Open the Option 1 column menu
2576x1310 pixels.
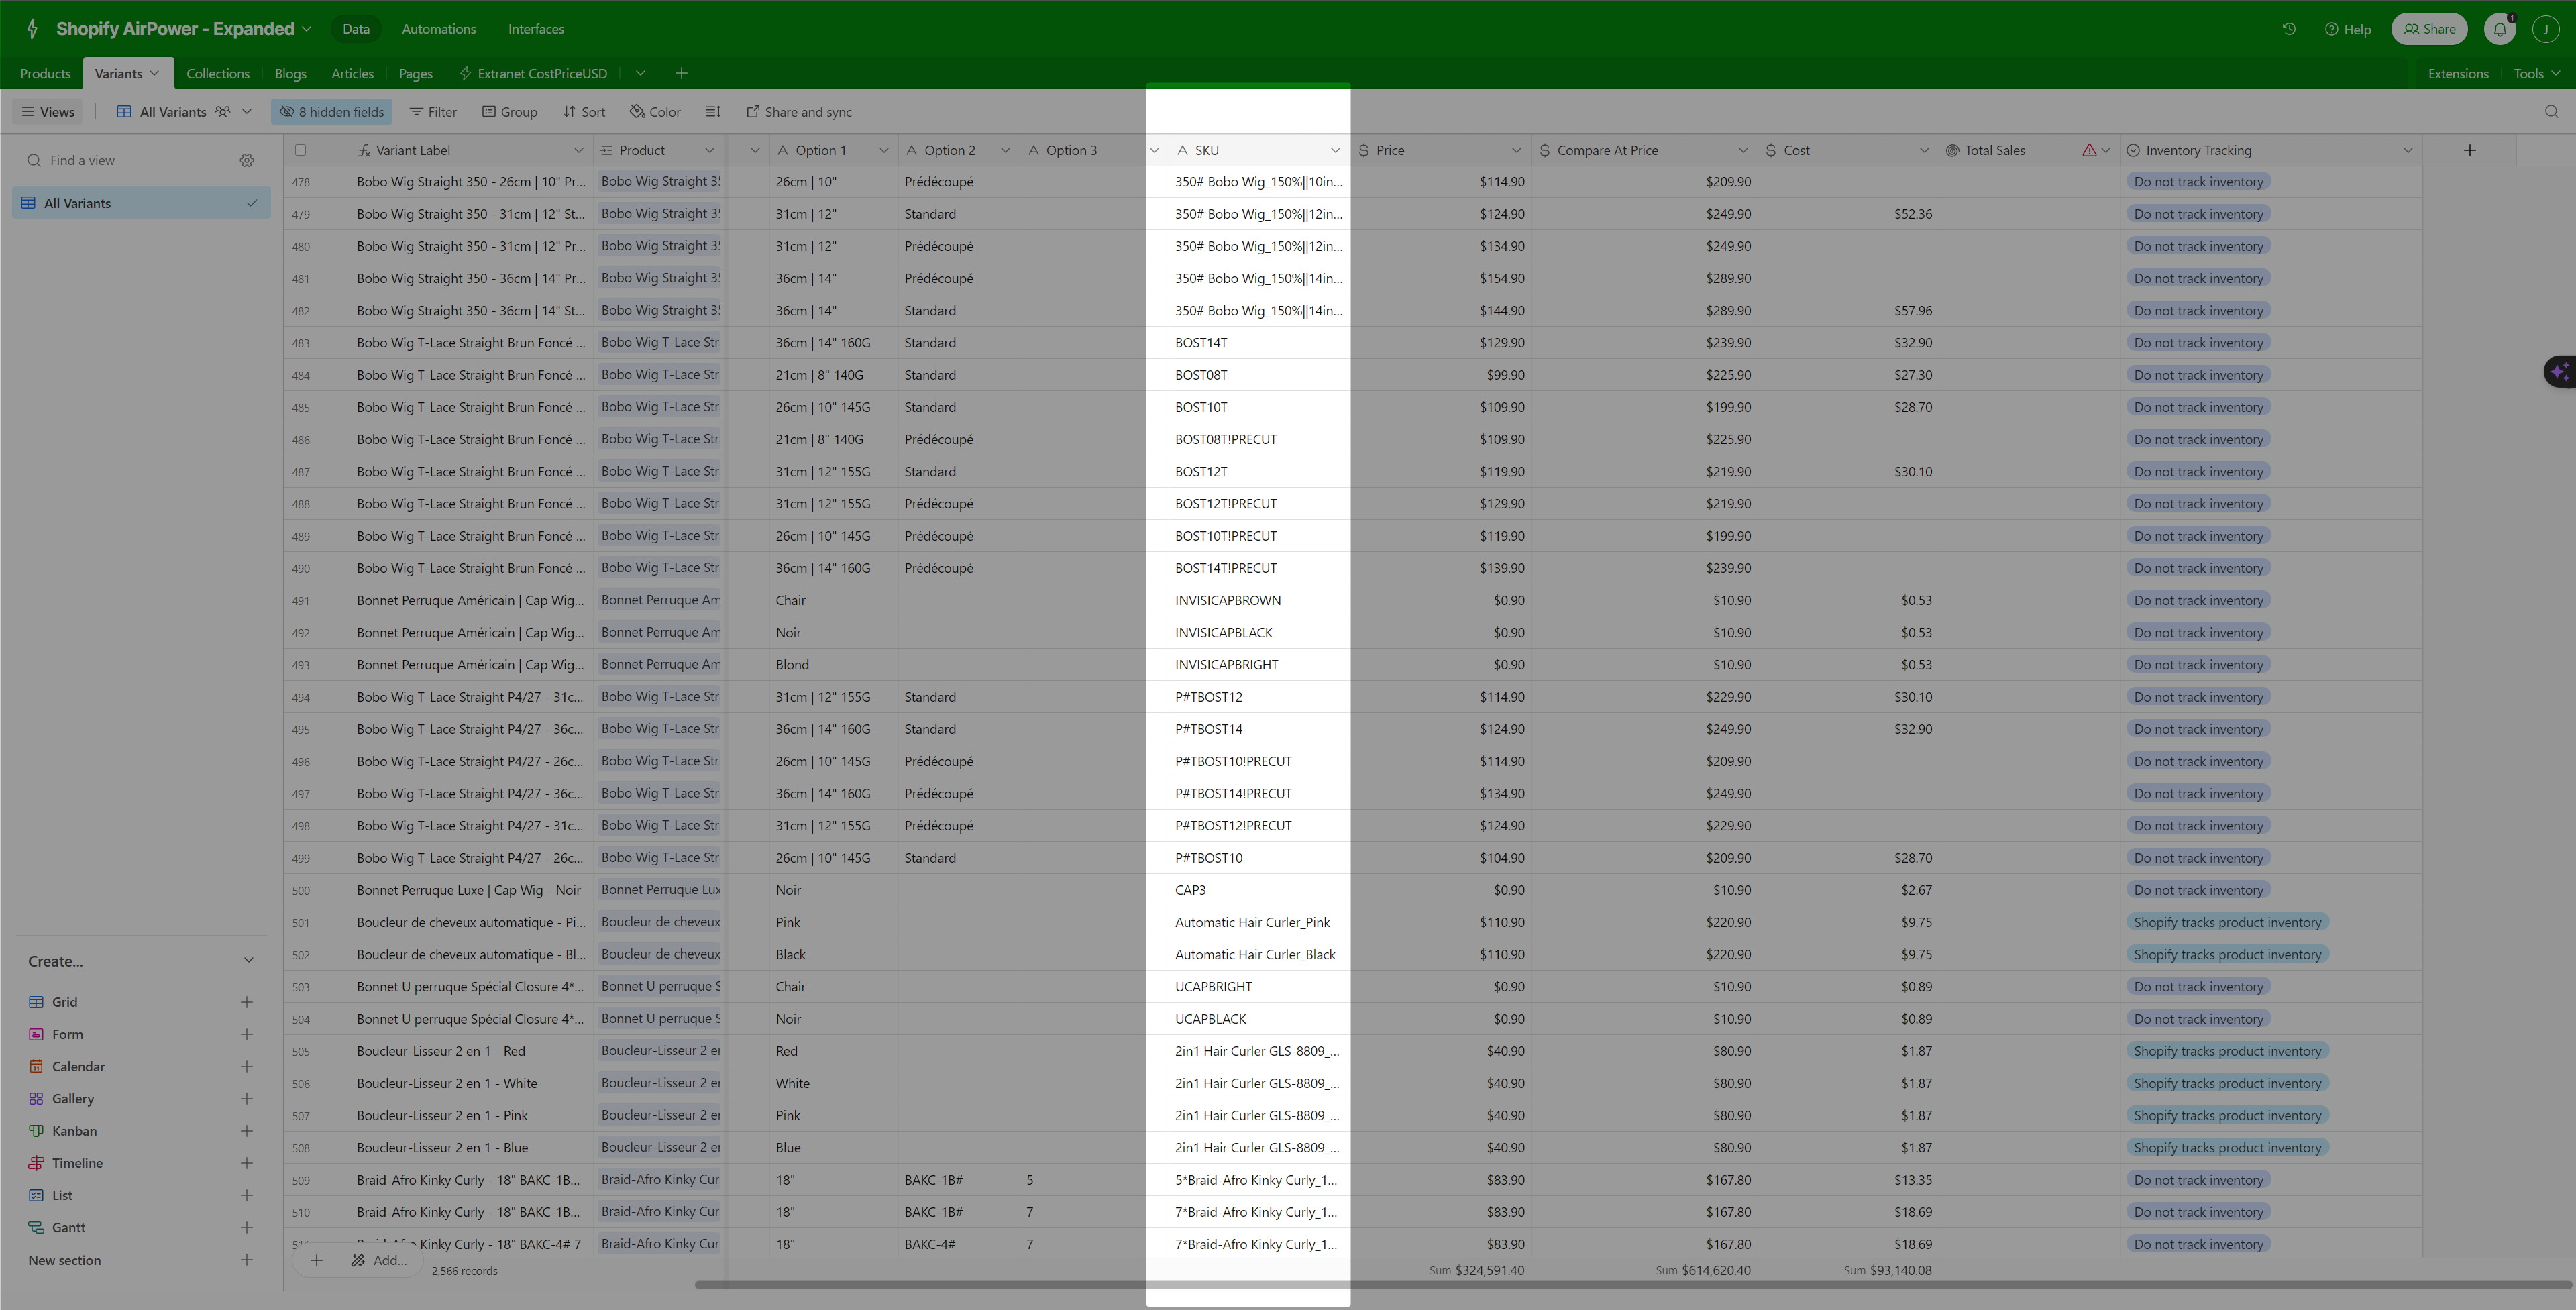pyautogui.click(x=884, y=150)
